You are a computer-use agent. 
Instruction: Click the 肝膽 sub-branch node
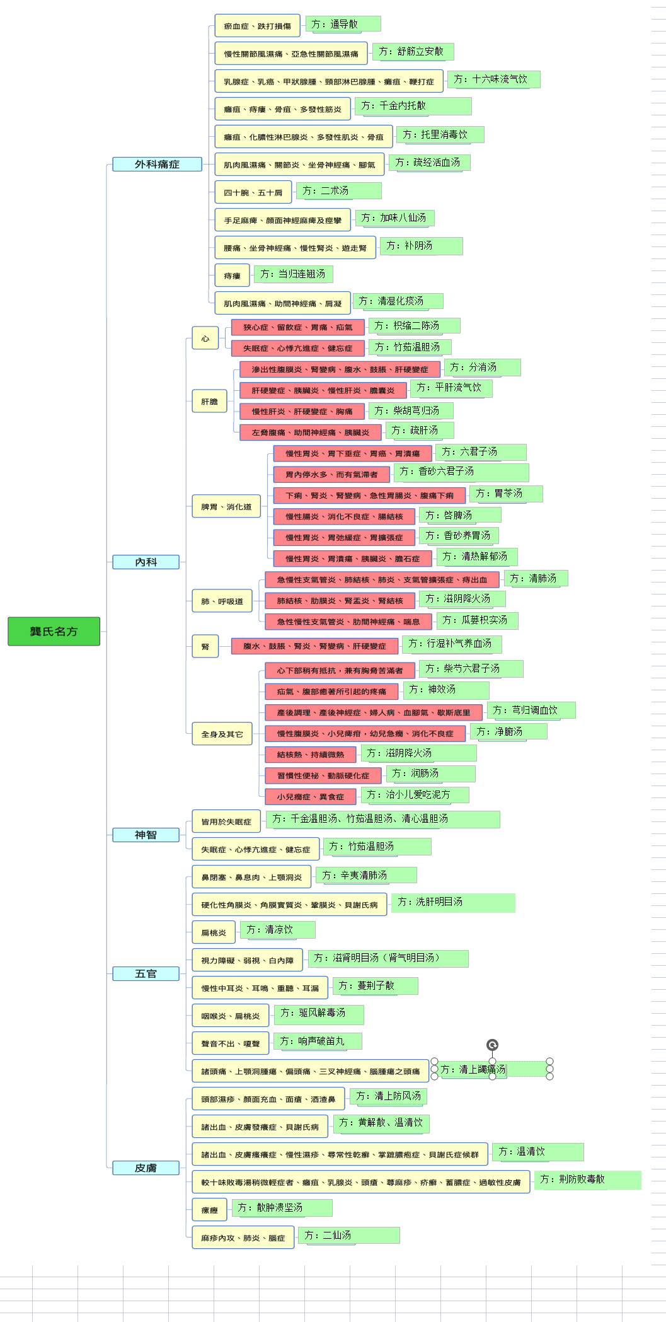coord(210,401)
